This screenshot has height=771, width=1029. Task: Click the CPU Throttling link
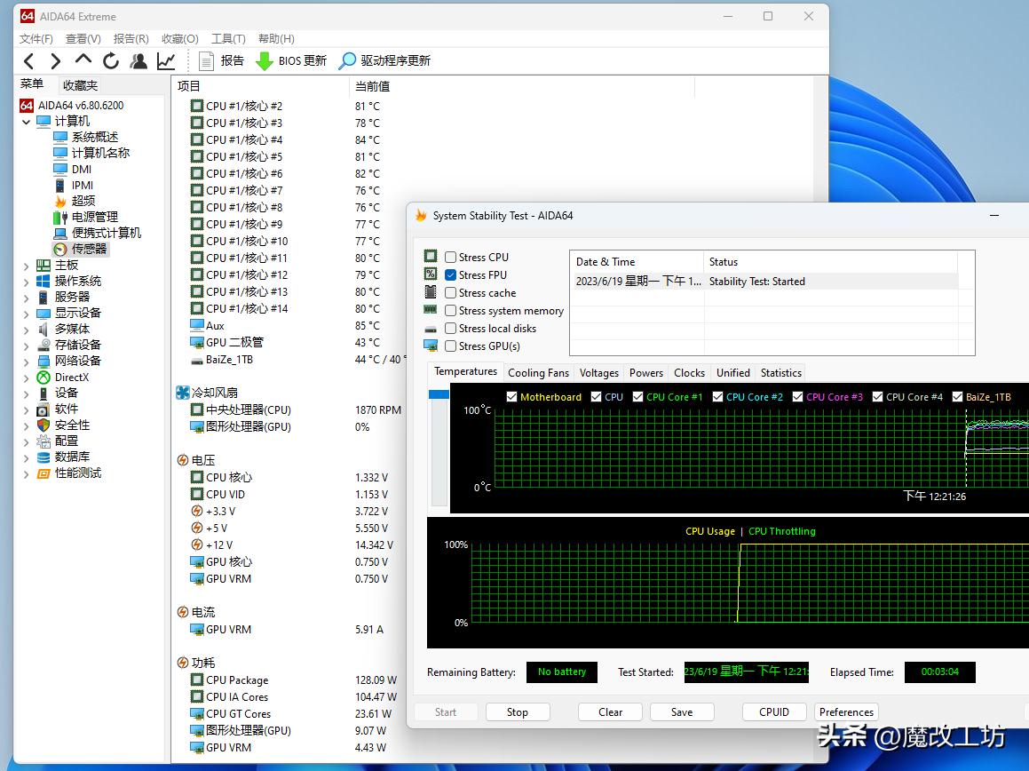[x=781, y=531]
